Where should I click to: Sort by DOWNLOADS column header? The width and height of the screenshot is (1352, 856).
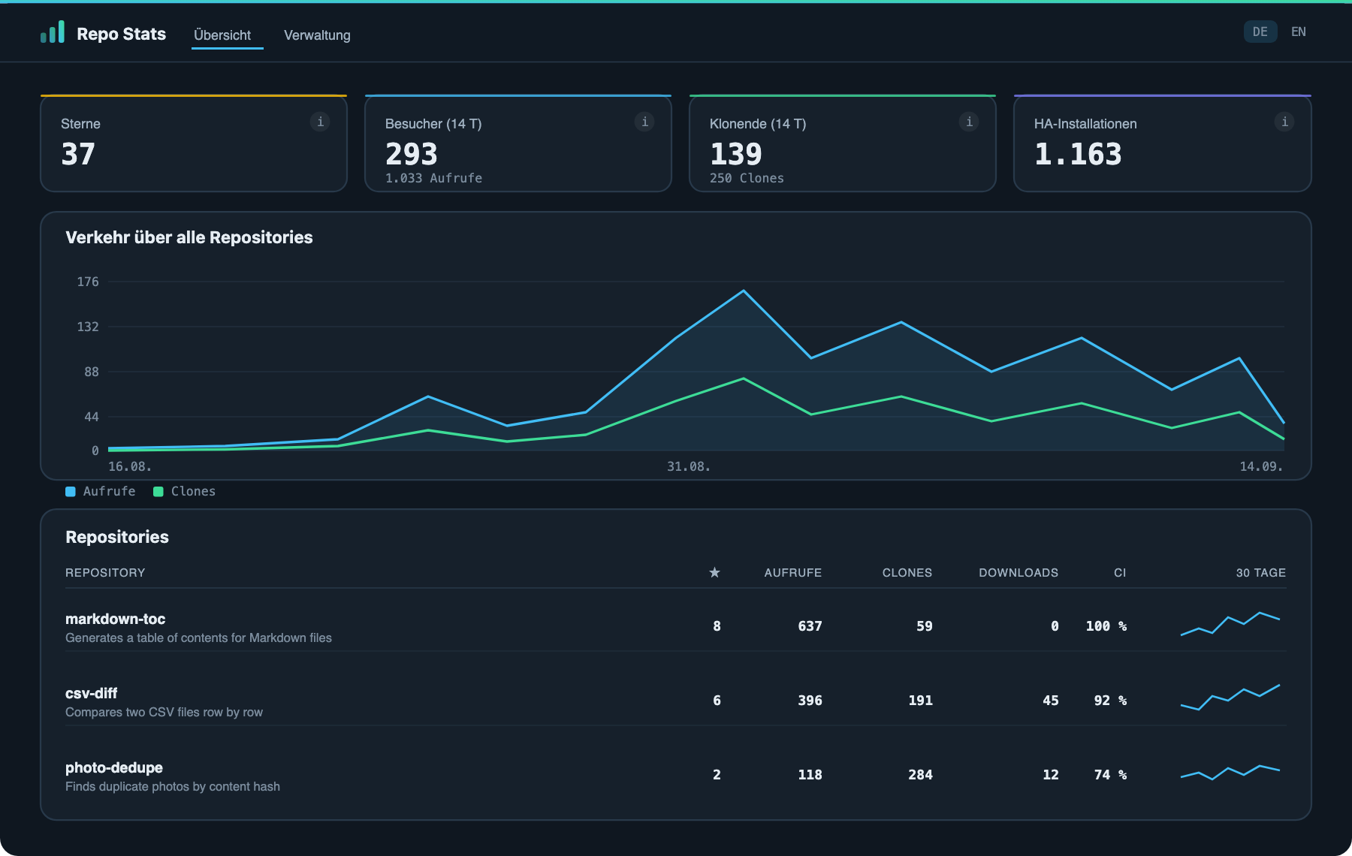coord(1019,572)
